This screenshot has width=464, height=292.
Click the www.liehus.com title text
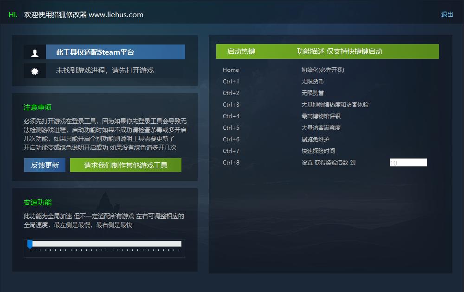(x=116, y=15)
